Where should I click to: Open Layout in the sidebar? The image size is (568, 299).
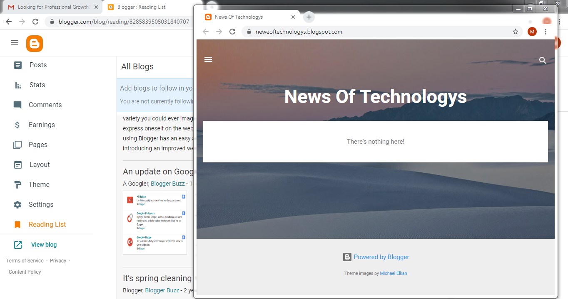click(x=40, y=164)
